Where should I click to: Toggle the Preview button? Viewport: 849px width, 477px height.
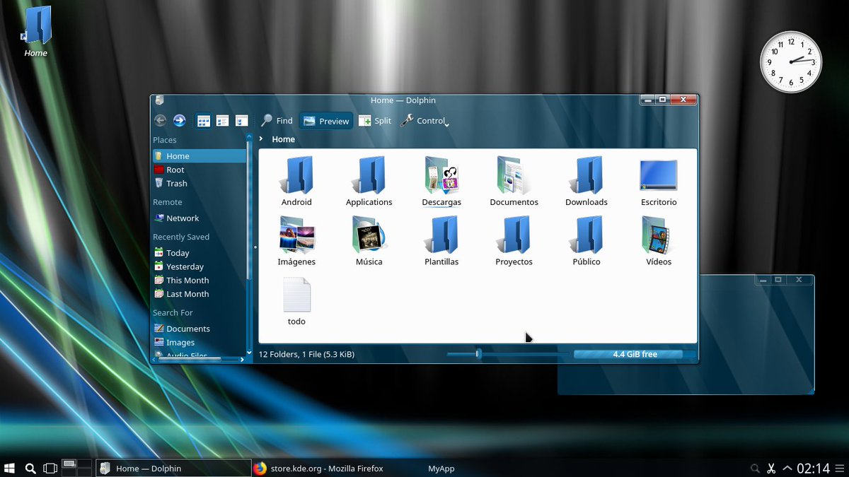[x=326, y=121]
